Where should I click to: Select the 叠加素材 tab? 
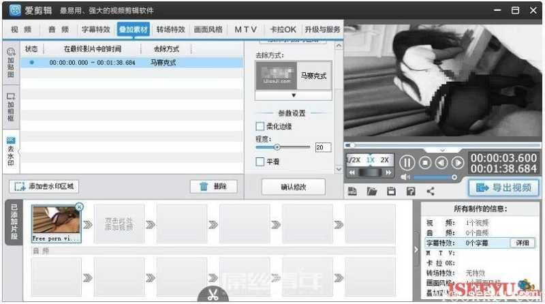(134, 29)
